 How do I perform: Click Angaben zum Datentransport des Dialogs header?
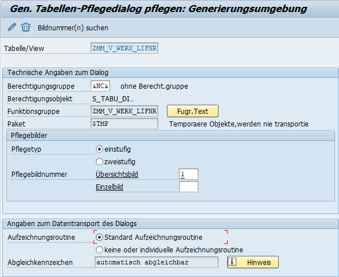[x=170, y=224]
